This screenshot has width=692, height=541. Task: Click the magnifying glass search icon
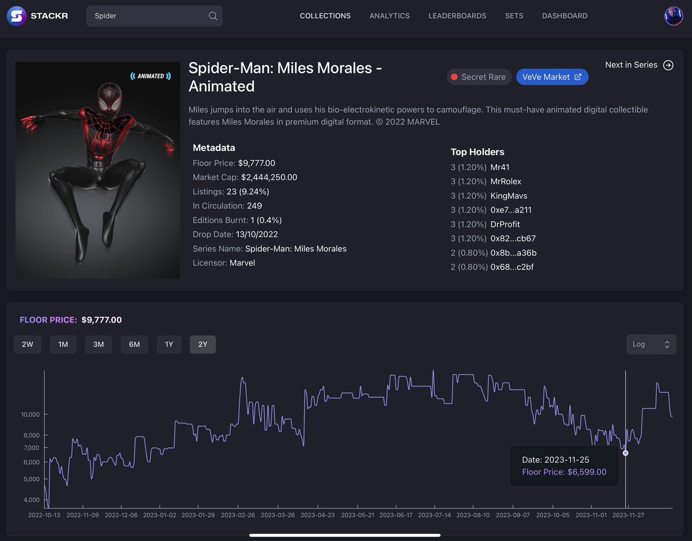212,16
